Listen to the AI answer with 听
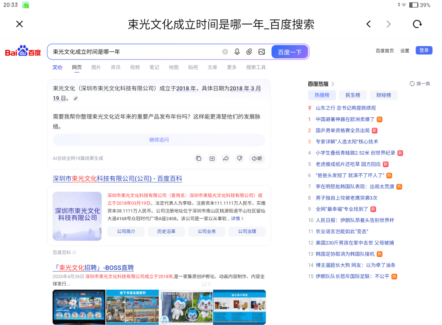 pyautogui.click(x=257, y=159)
